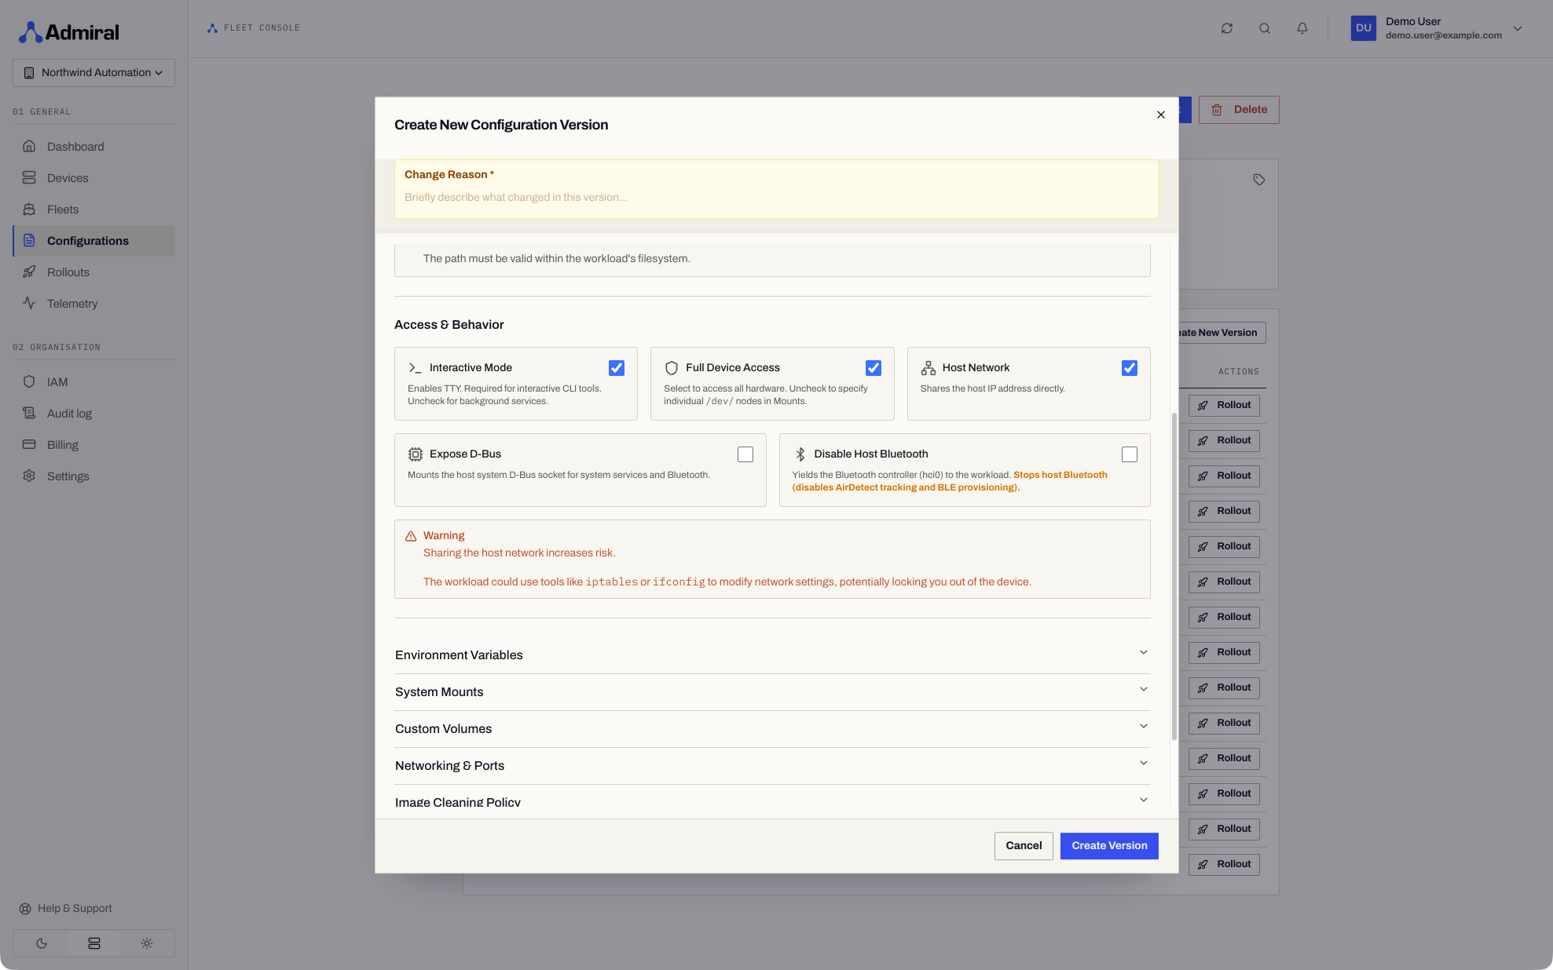Open search via magnifier icon

click(x=1264, y=28)
